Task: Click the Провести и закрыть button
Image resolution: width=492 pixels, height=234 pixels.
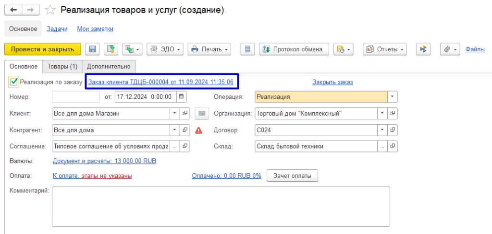Action: coord(43,49)
